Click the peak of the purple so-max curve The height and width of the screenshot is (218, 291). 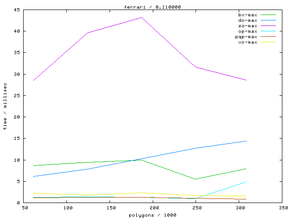pyautogui.click(x=141, y=18)
